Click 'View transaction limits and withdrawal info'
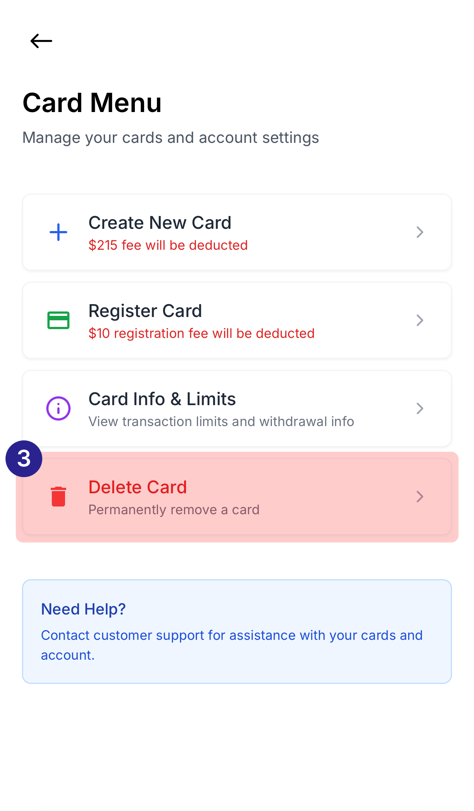Image resolution: width=474 pixels, height=811 pixels. pyautogui.click(x=221, y=422)
